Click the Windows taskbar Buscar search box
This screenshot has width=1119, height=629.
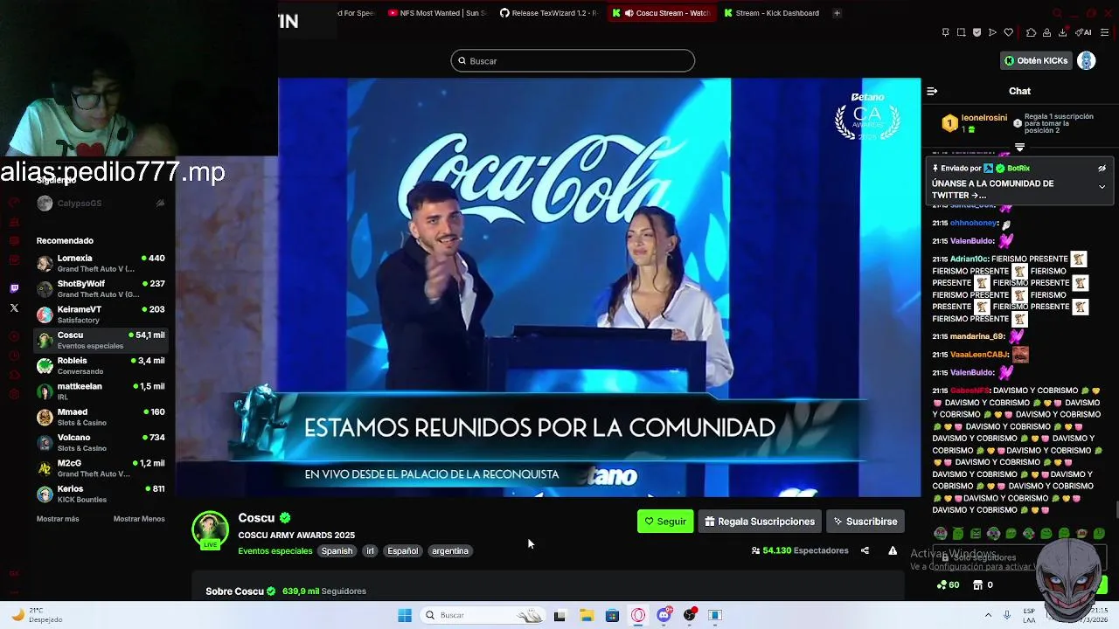pos(483,615)
